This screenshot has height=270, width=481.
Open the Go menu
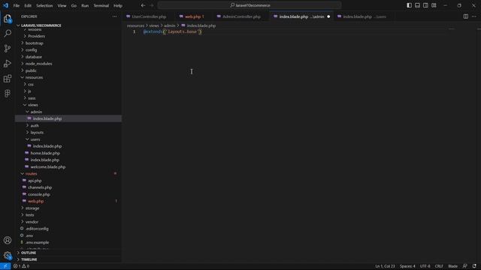coord(74,5)
